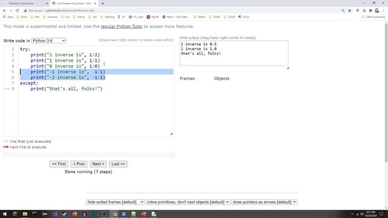This screenshot has width=388, height=218.
Task: Open the PC_Login bookmark
Action: point(136,17)
